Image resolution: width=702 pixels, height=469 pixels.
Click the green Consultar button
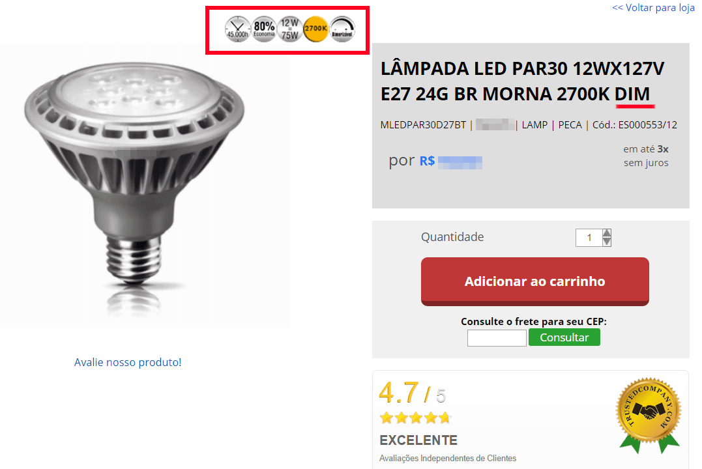pyautogui.click(x=564, y=337)
